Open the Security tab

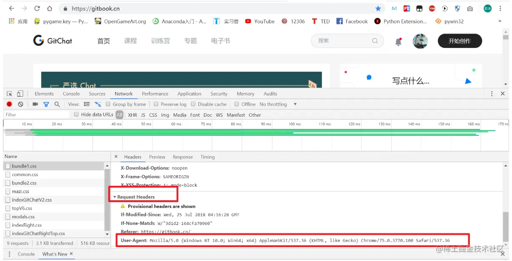(219, 94)
